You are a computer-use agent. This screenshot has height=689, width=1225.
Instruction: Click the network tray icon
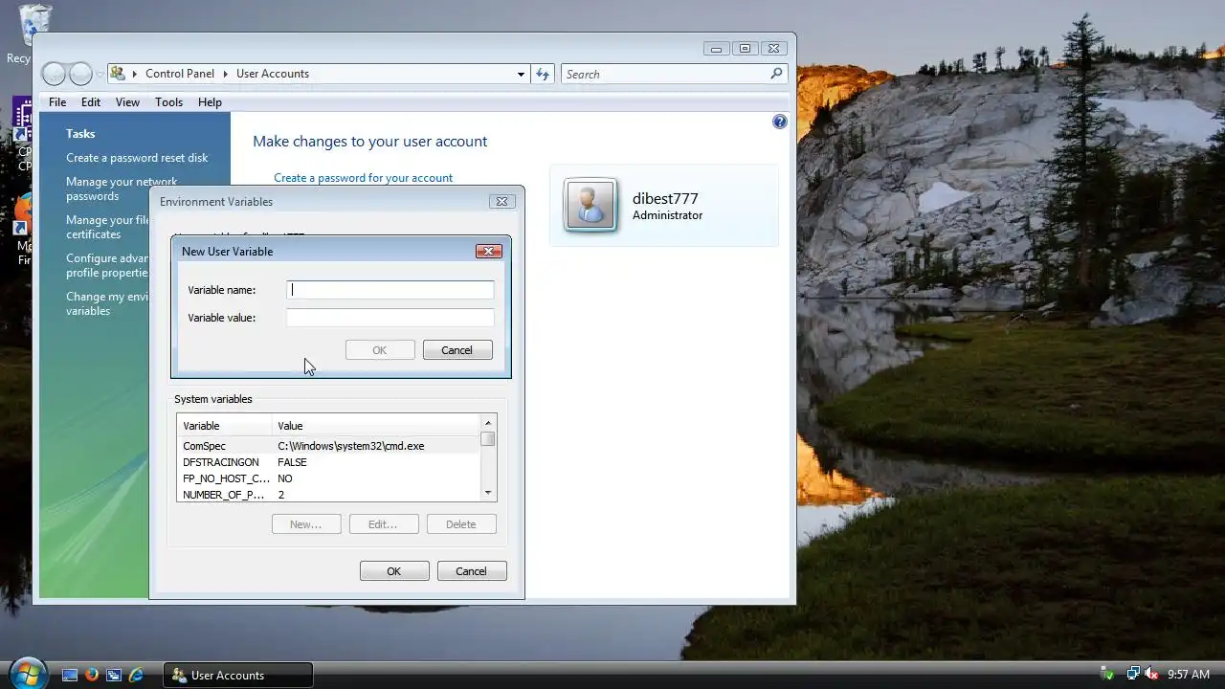[1133, 675]
